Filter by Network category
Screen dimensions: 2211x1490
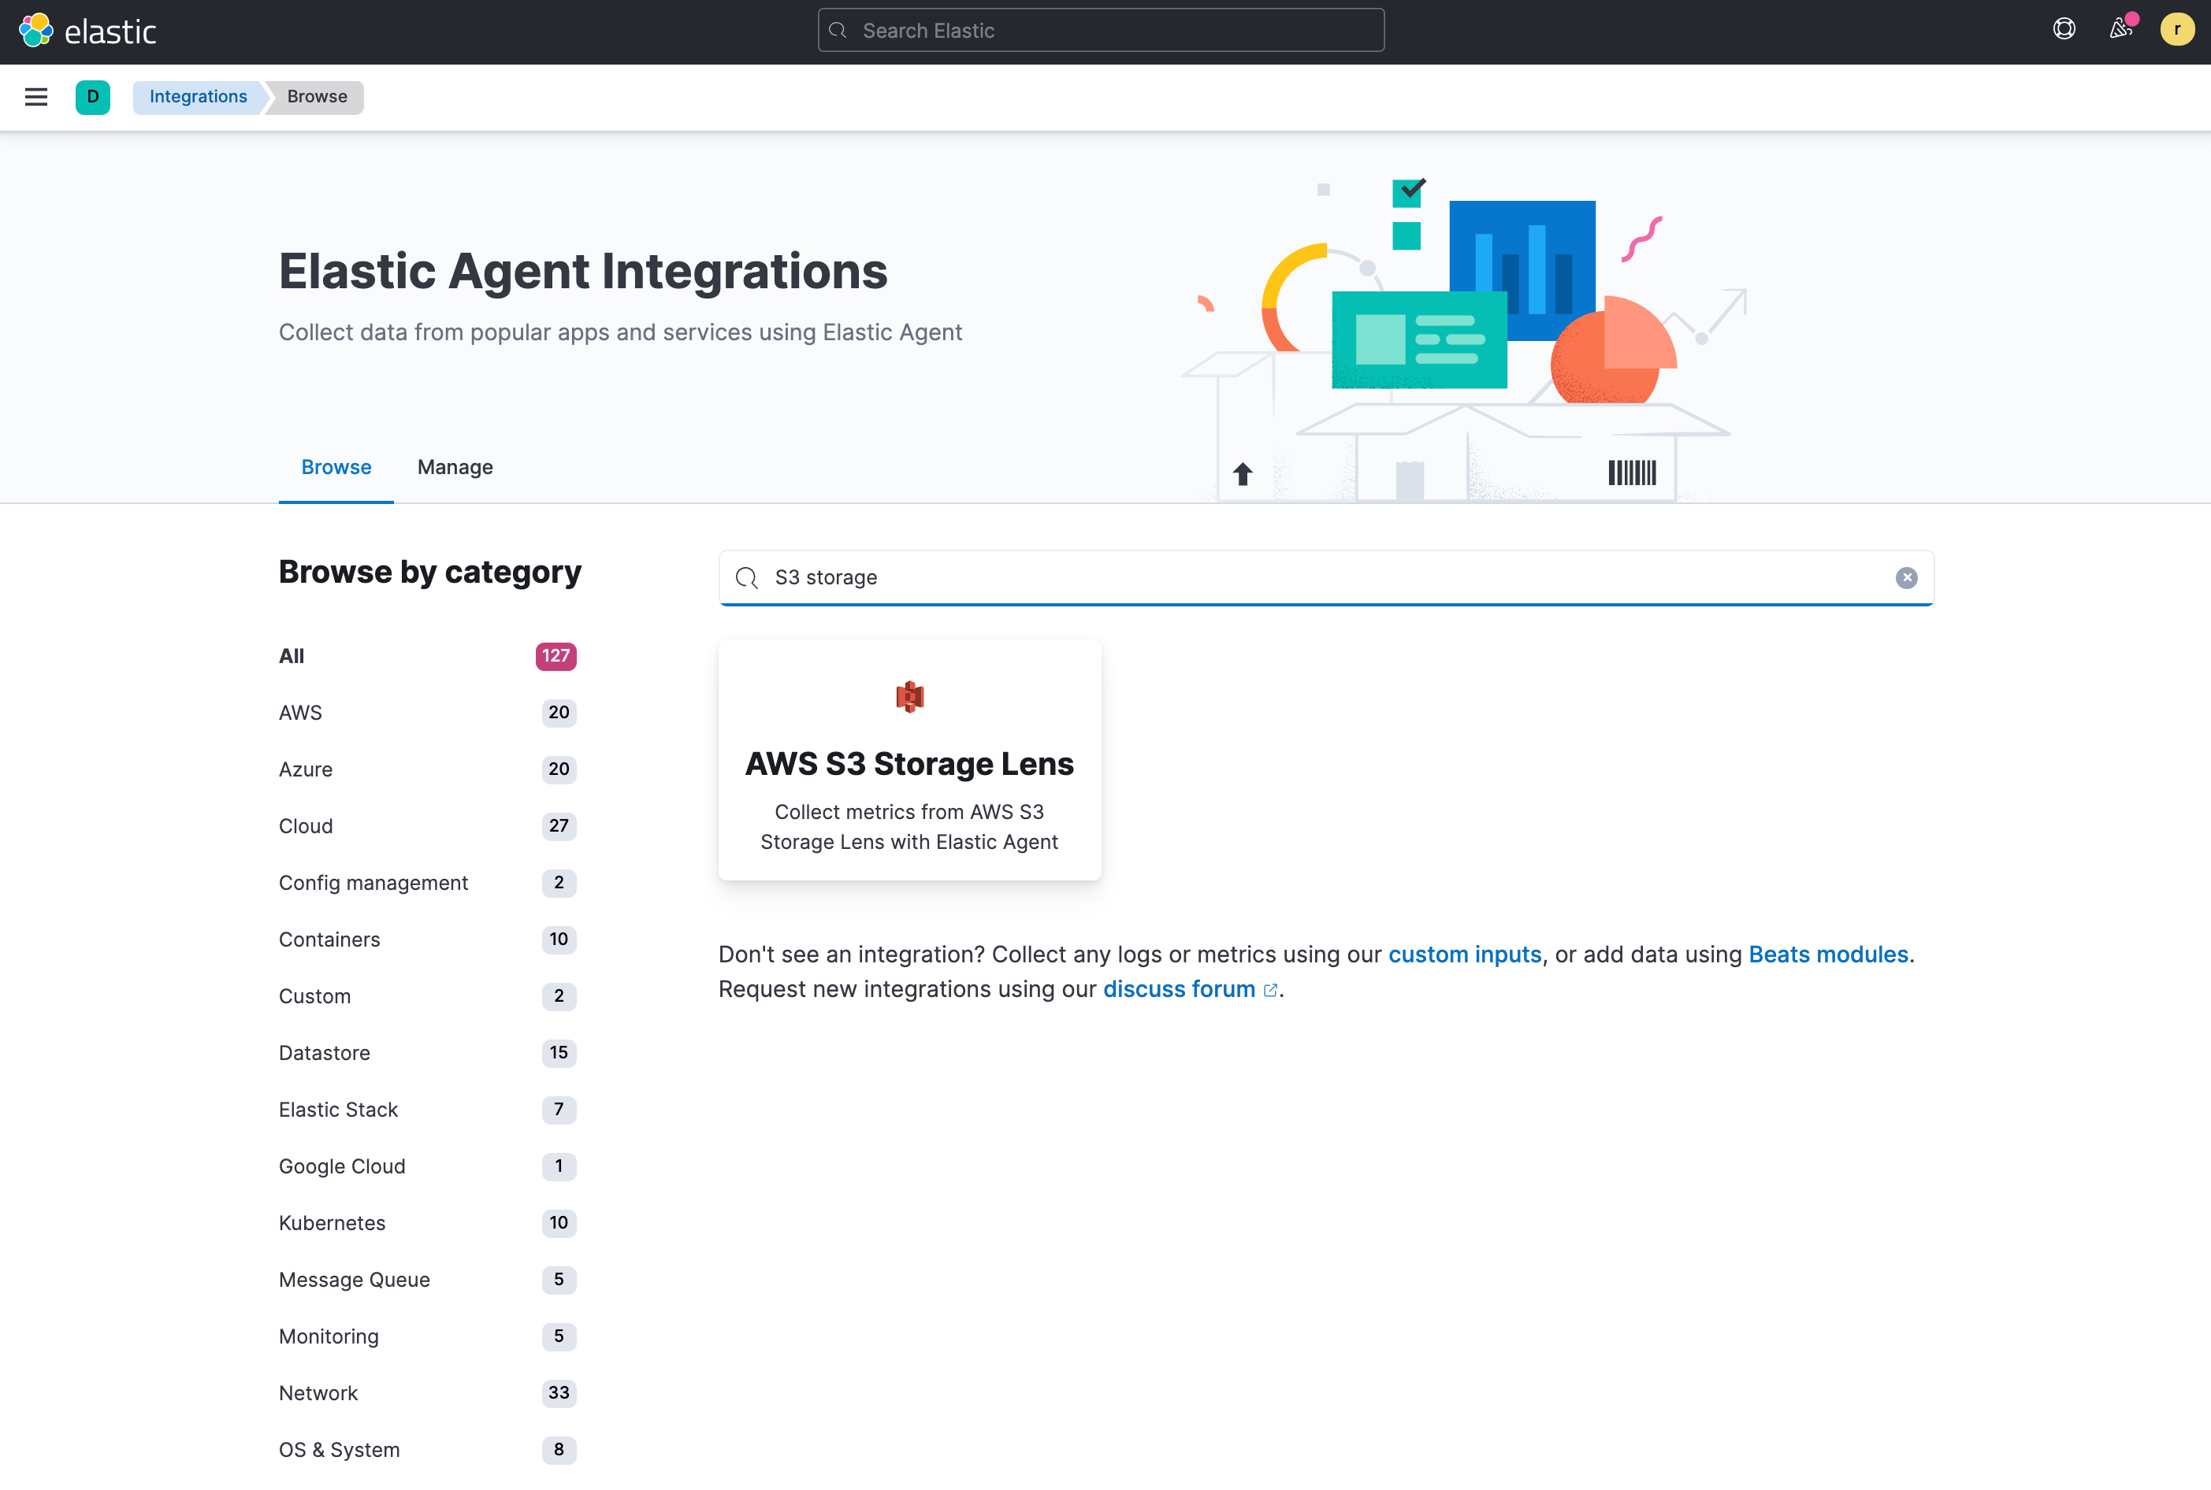[428, 1393]
